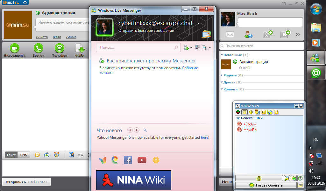
Task: Show next Что нового item
Action: (x=137, y=130)
